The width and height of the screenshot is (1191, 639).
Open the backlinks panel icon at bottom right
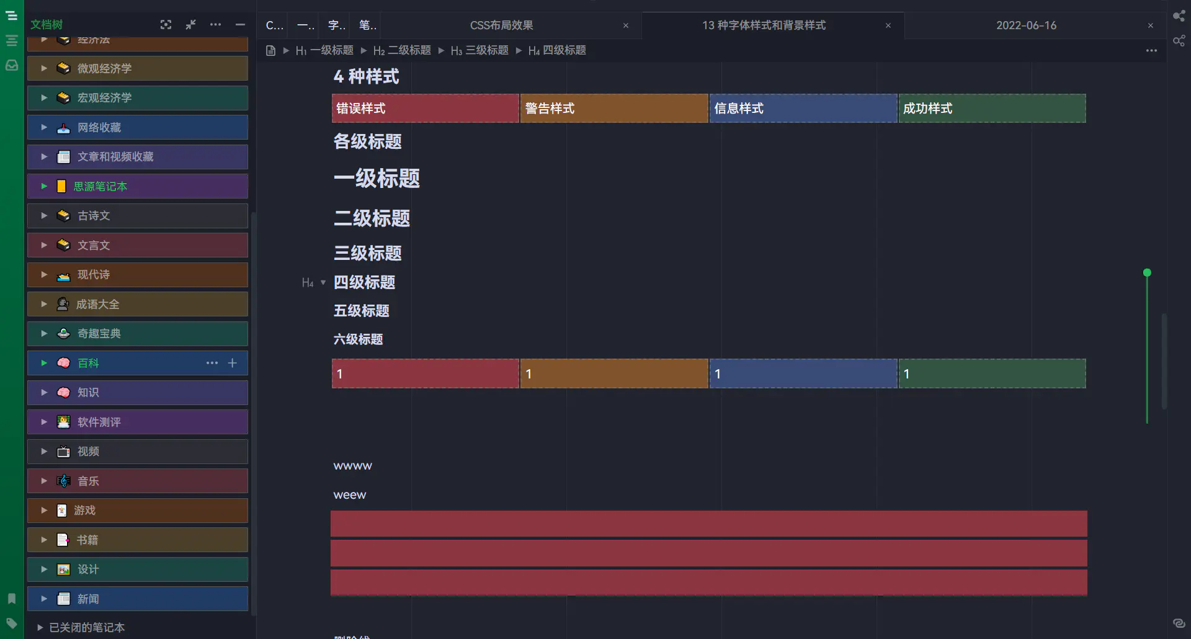pos(1179,623)
